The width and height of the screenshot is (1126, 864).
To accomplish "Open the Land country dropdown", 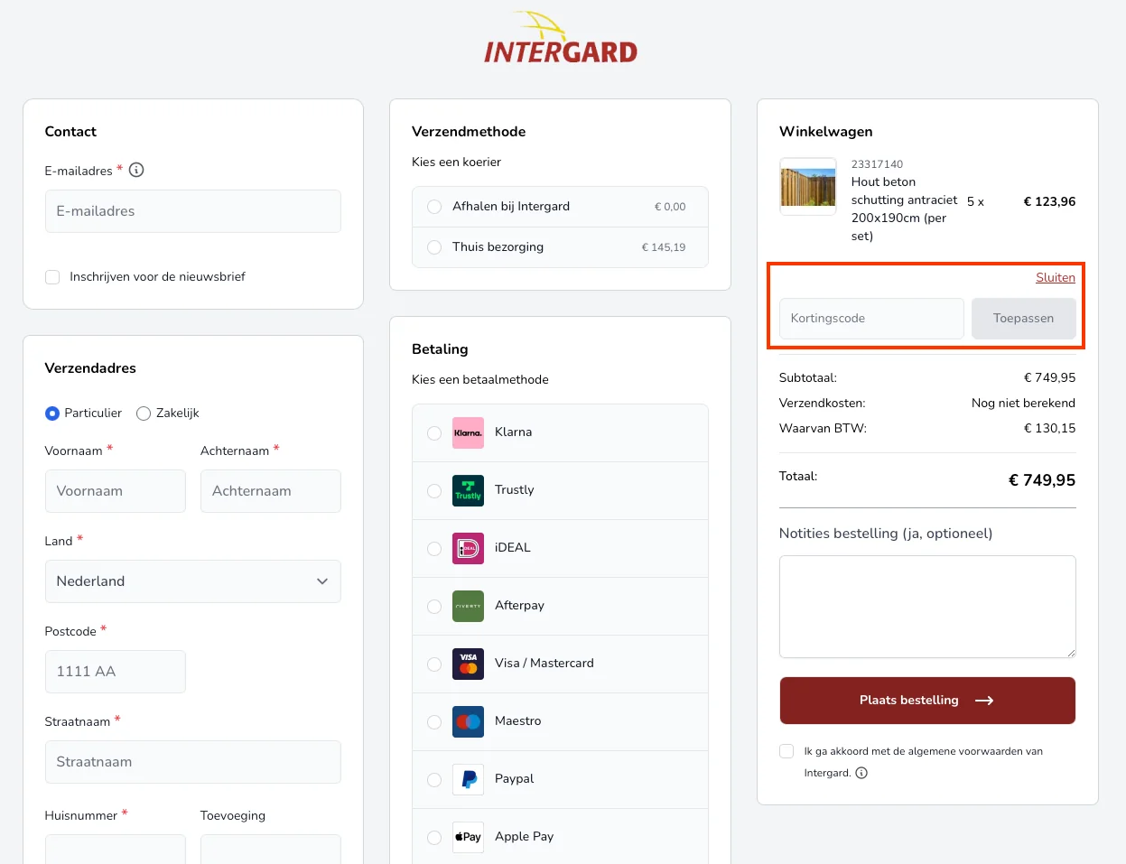I will click(x=192, y=581).
